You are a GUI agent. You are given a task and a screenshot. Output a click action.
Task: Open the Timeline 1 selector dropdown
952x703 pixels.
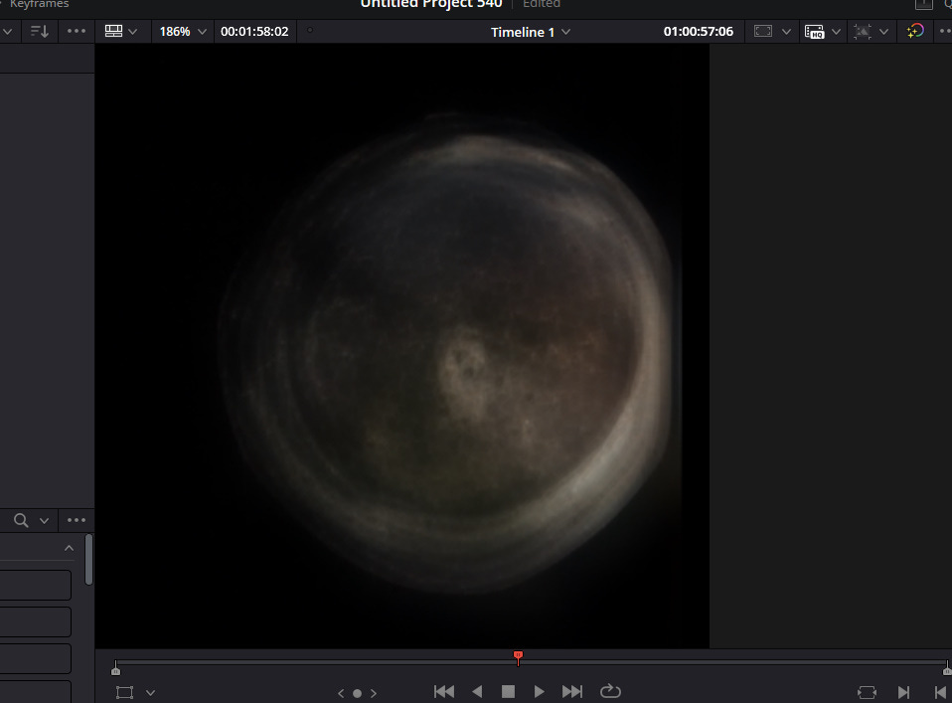(x=531, y=32)
